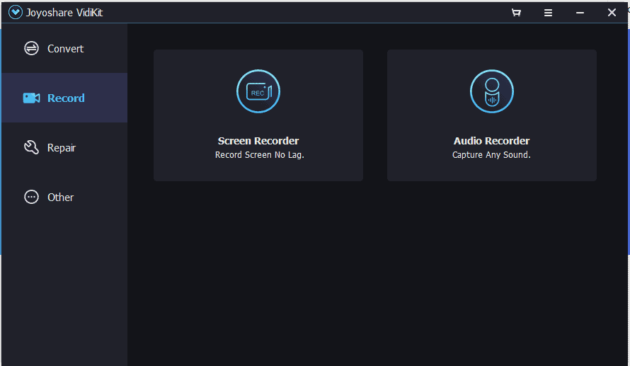The image size is (630, 366).
Task: Click the Joyoshare VidiKit logo icon
Action: point(16,13)
